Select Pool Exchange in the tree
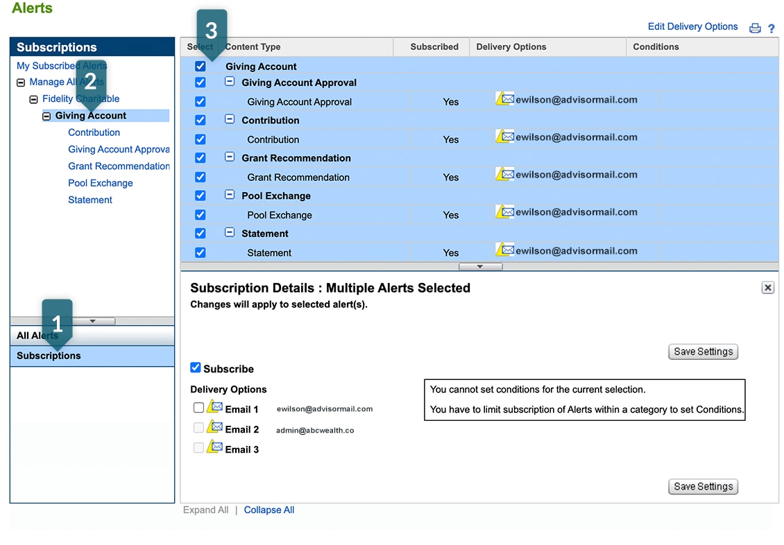 click(101, 183)
